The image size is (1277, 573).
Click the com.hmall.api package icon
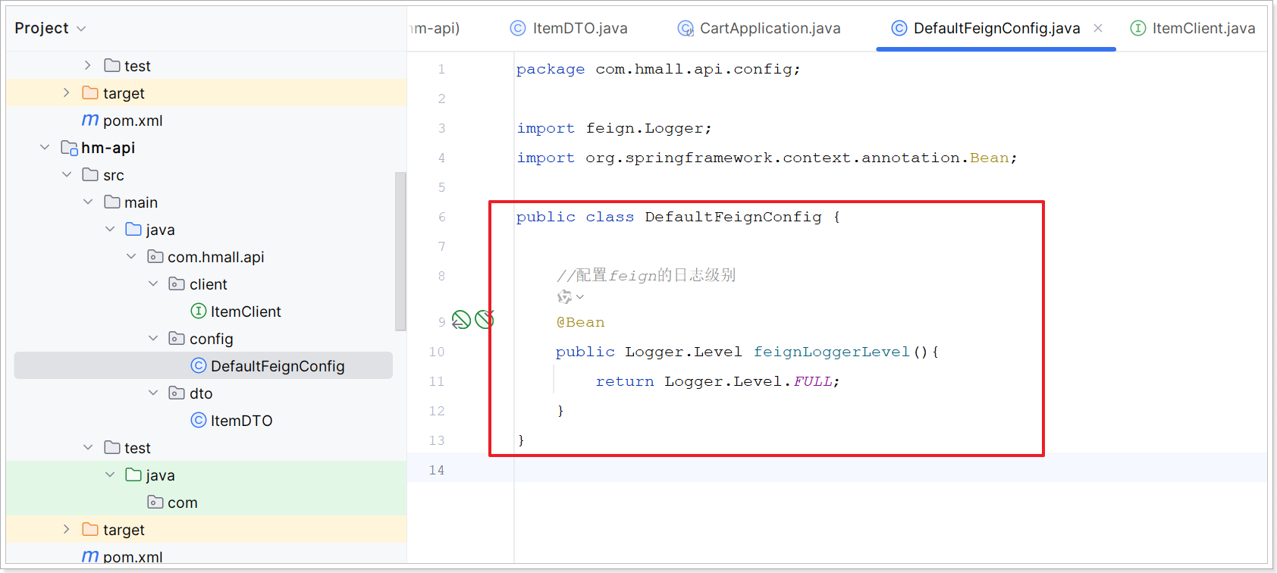click(155, 257)
